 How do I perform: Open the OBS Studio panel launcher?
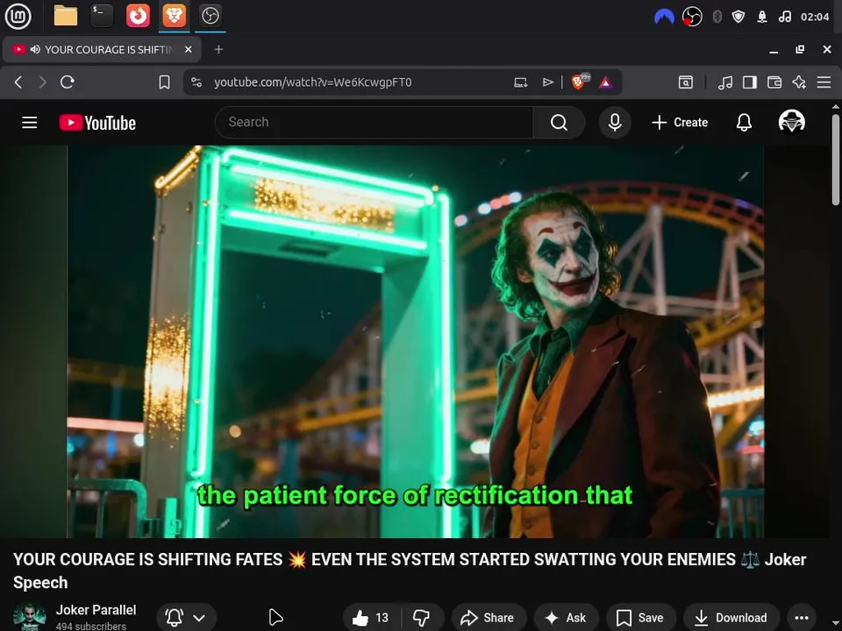[210, 16]
